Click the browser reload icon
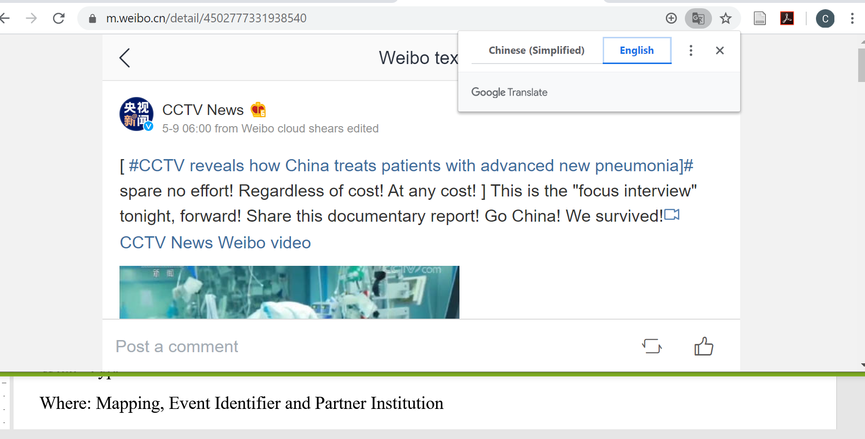The image size is (865, 439). click(x=59, y=18)
